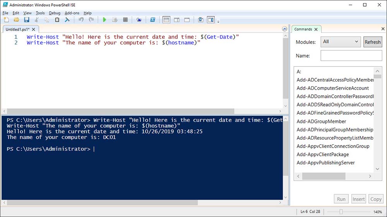The height and width of the screenshot is (217, 387).
Task: Paste from clipboard using the toolbar icon
Action: point(57,20)
